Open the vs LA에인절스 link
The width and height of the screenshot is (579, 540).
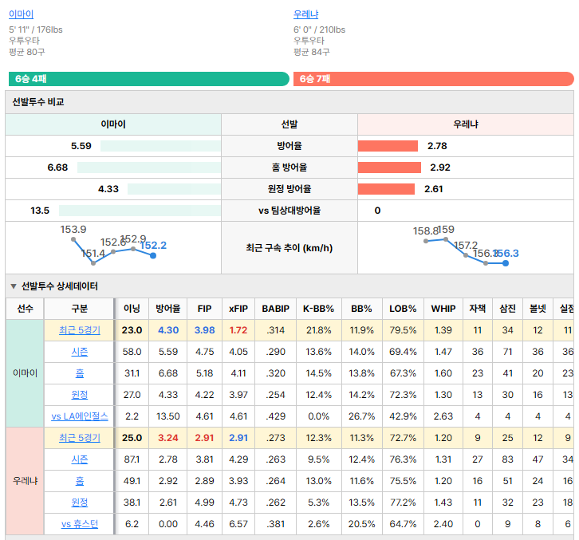pyautogui.click(x=80, y=416)
